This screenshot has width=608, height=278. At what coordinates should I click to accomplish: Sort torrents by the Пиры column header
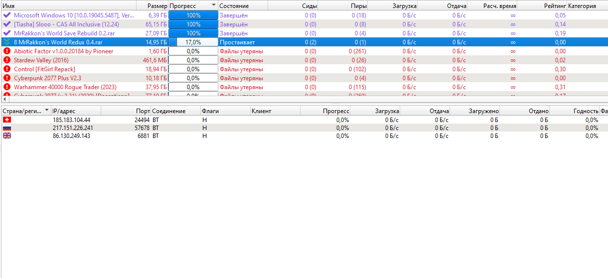point(343,6)
